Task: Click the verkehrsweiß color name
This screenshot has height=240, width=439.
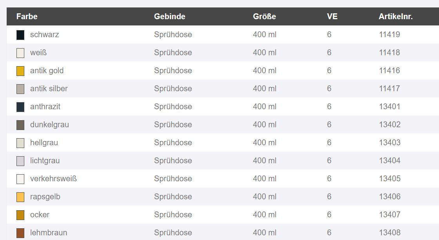Action: pyautogui.click(x=53, y=179)
